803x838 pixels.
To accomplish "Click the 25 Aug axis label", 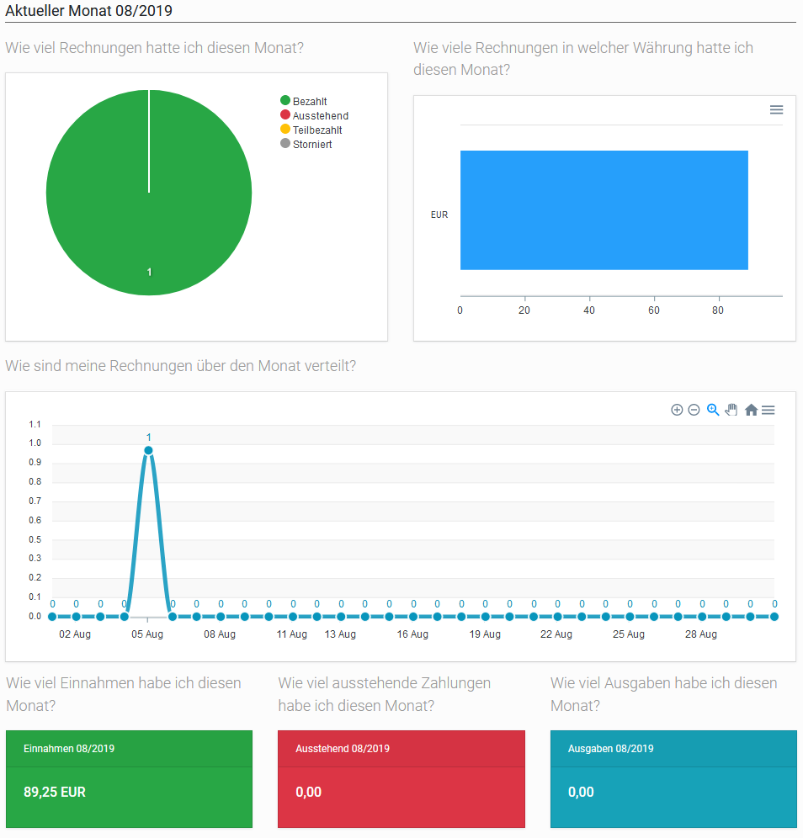I will tap(629, 634).
